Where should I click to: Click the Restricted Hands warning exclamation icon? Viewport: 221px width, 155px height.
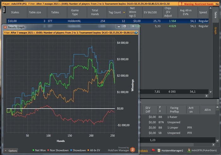tap(182, 4)
